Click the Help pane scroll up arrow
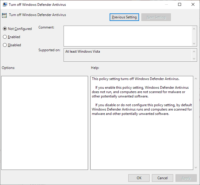Viewport: 200px width, 185px height. coord(196,79)
